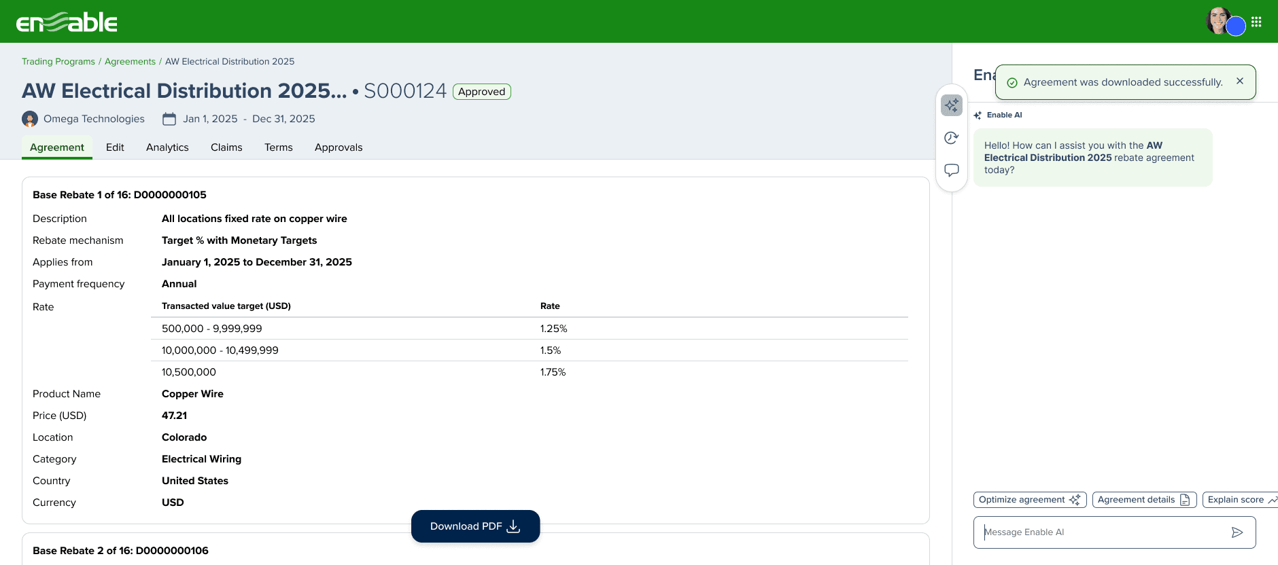Focus the Message Enable AI input field
The height and width of the screenshot is (565, 1278).
coord(1105,532)
